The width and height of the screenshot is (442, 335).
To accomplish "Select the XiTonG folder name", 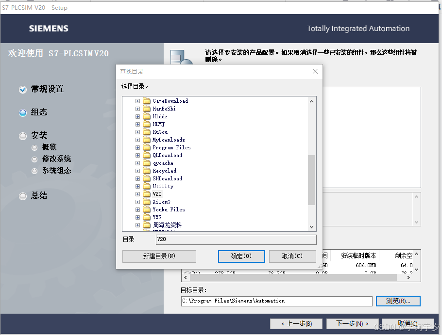I will point(162,202).
